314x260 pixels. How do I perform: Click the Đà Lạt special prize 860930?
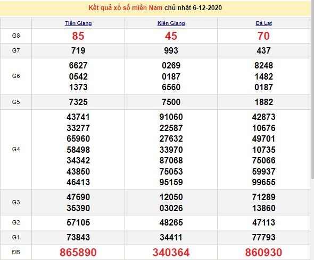click(x=264, y=253)
